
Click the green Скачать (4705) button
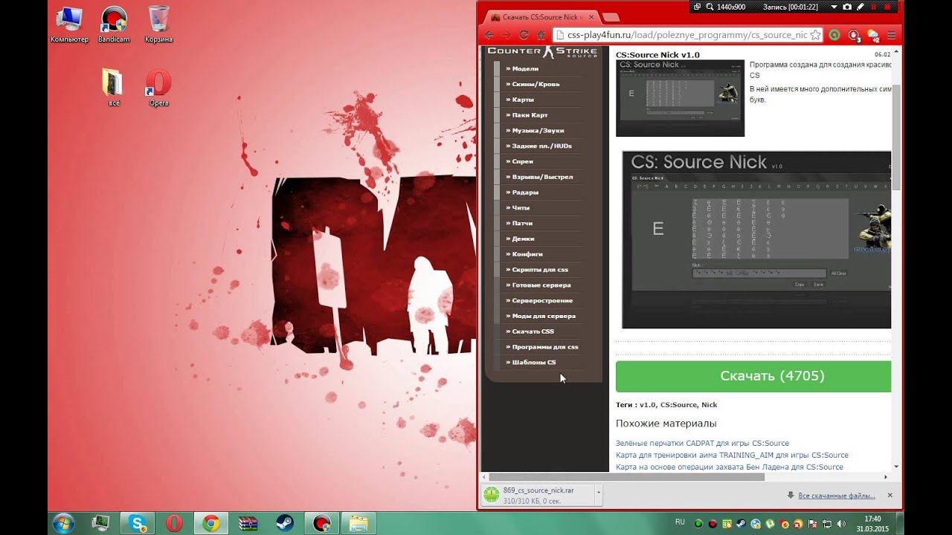[753, 377]
